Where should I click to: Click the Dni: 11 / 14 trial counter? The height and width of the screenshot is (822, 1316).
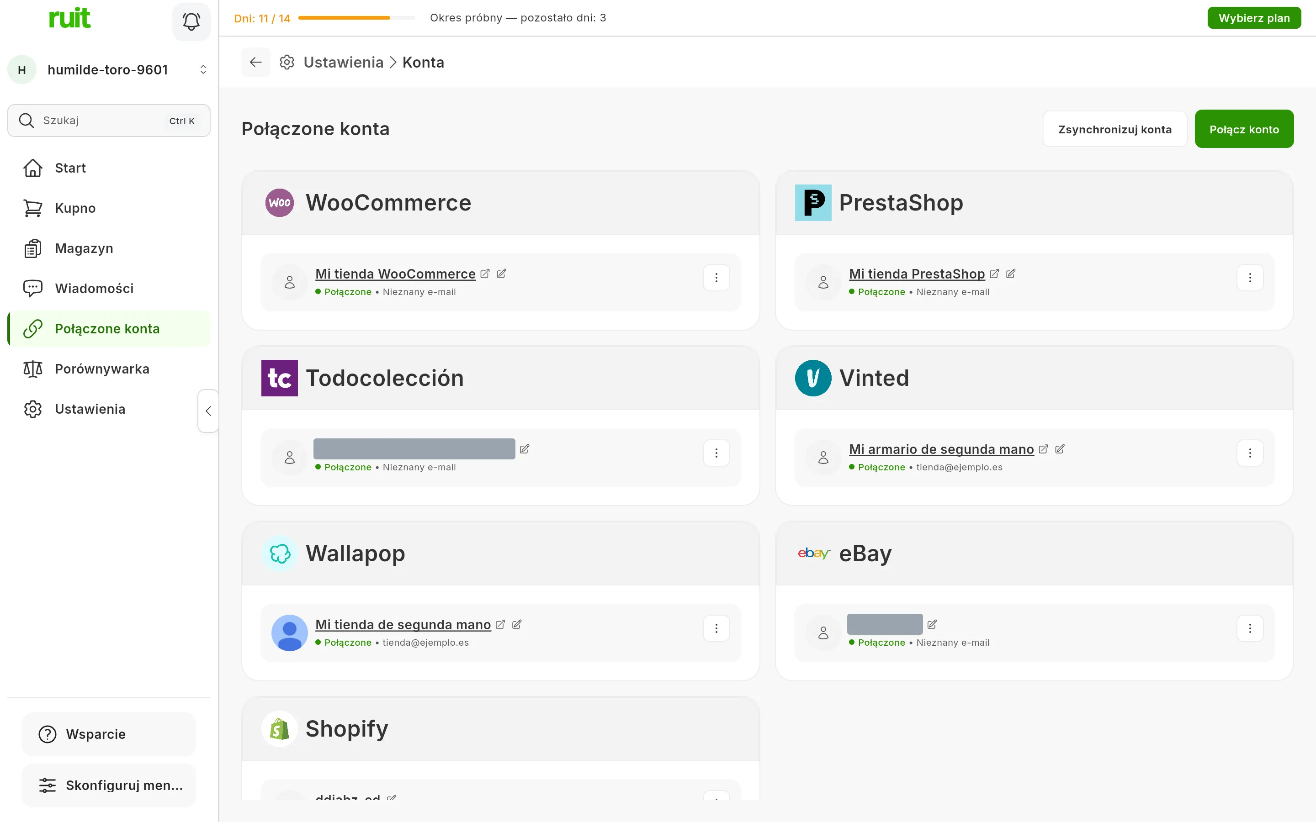click(262, 18)
